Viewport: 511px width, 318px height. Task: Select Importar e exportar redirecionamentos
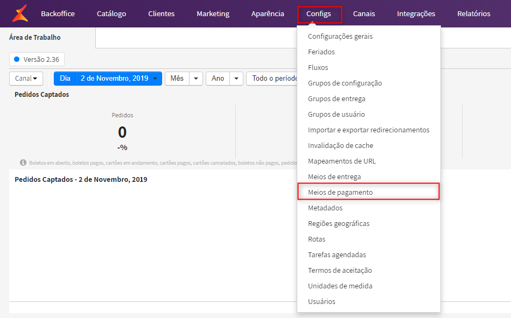[369, 130]
